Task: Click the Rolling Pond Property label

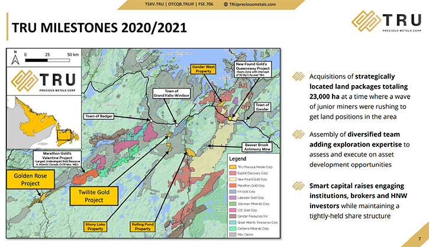Action: pos(143,226)
